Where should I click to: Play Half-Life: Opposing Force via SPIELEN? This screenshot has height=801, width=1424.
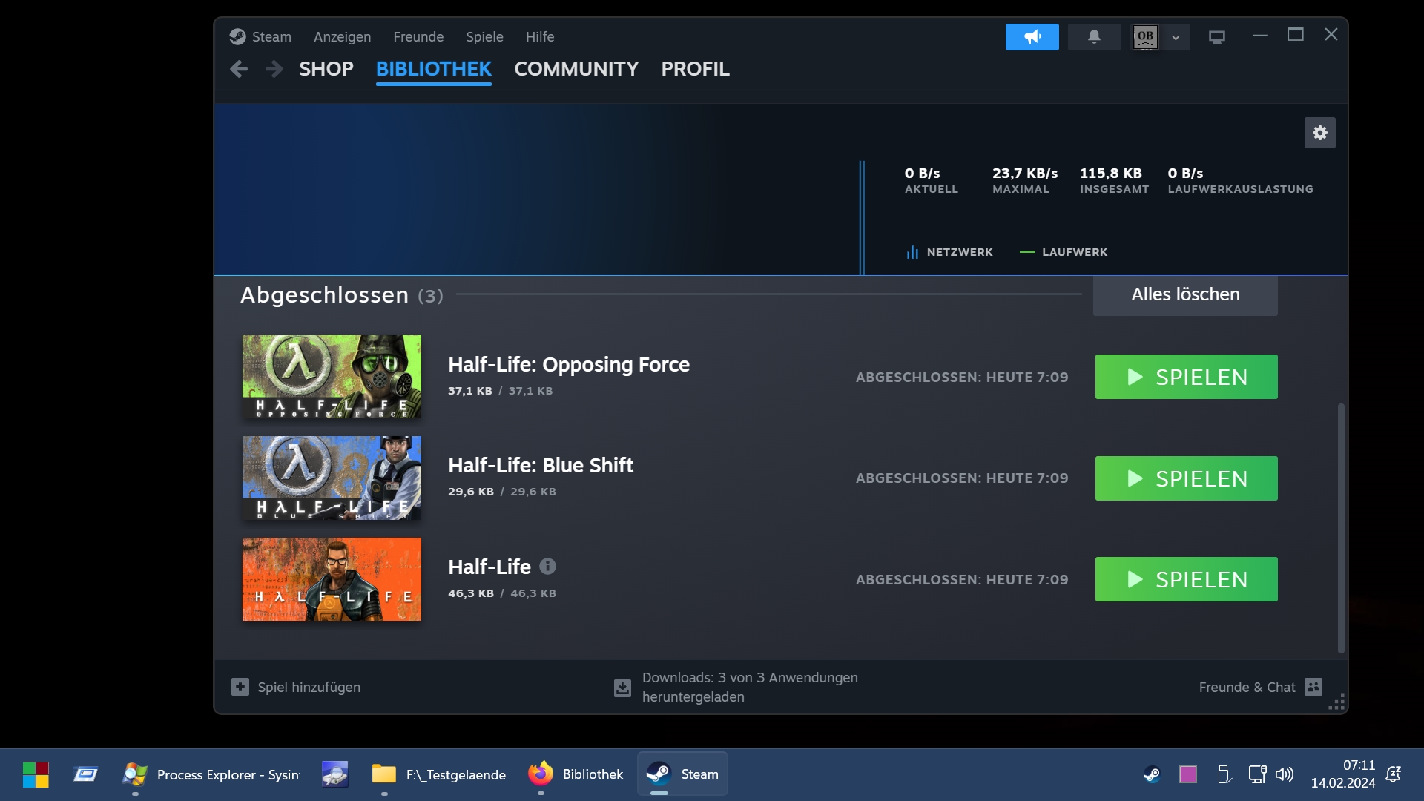click(1186, 377)
